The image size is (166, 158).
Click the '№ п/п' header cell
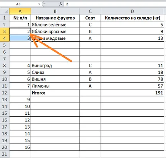coord(20,18)
